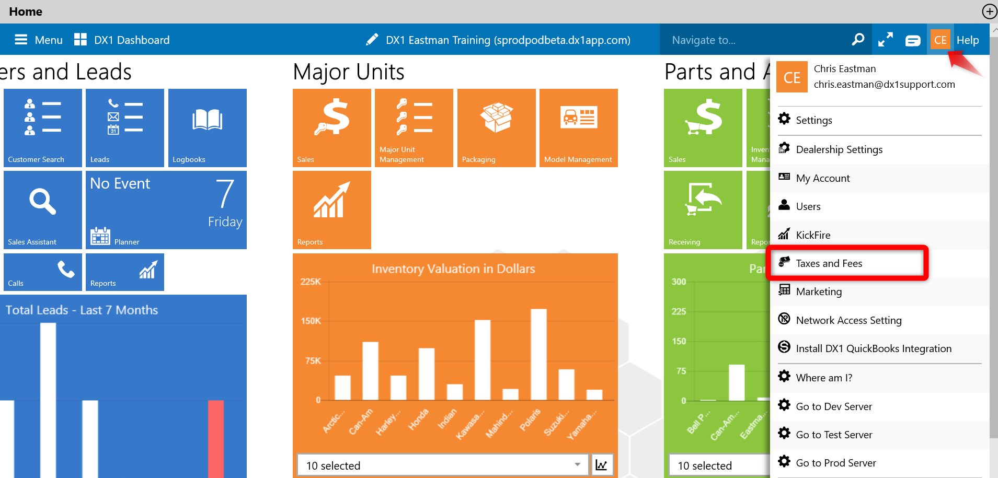998x478 pixels.
Task: Select Settings in the user menu
Action: click(x=879, y=120)
